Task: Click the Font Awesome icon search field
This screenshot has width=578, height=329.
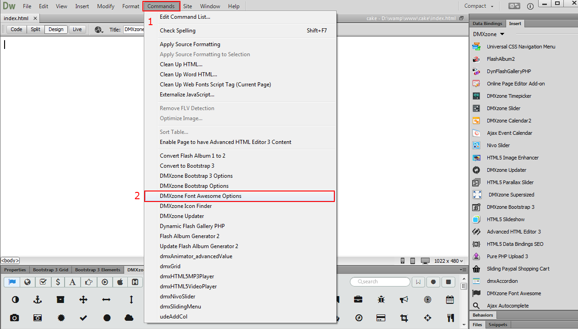Action: coord(380,282)
